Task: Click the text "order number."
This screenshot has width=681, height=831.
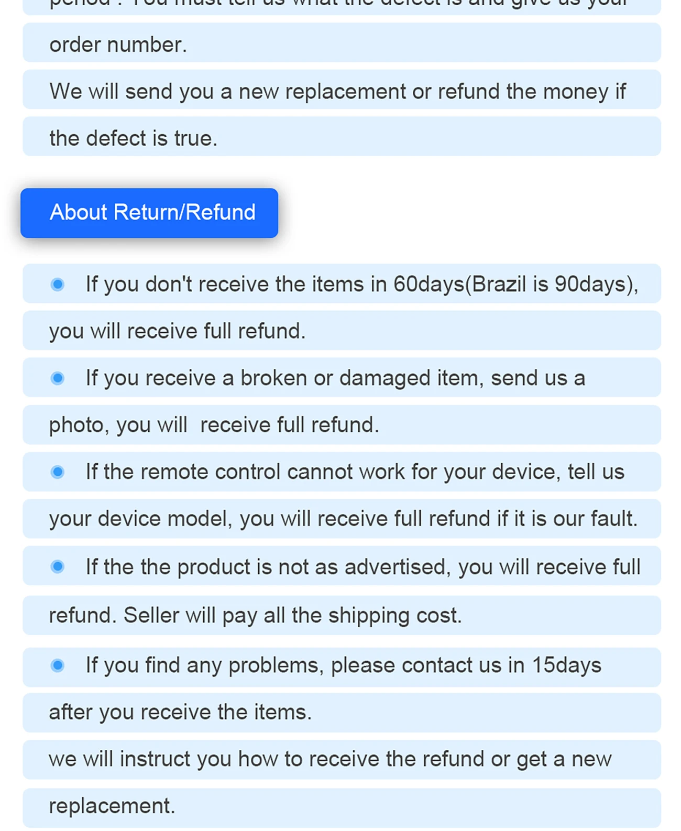Action: click(118, 45)
